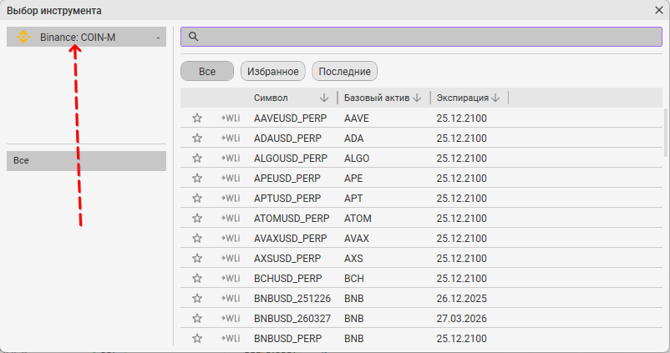The image size is (670, 353).
Task: Favorite AXSUSD_PERP with its star icon
Action: [197, 258]
